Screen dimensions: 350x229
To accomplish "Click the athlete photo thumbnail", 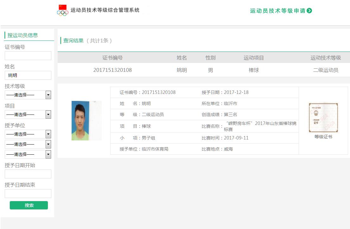I will (86, 121).
